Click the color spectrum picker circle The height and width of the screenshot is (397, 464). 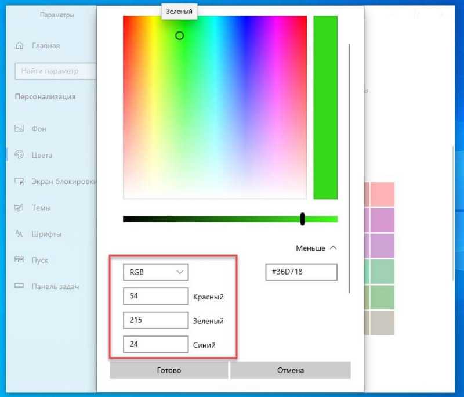point(179,36)
